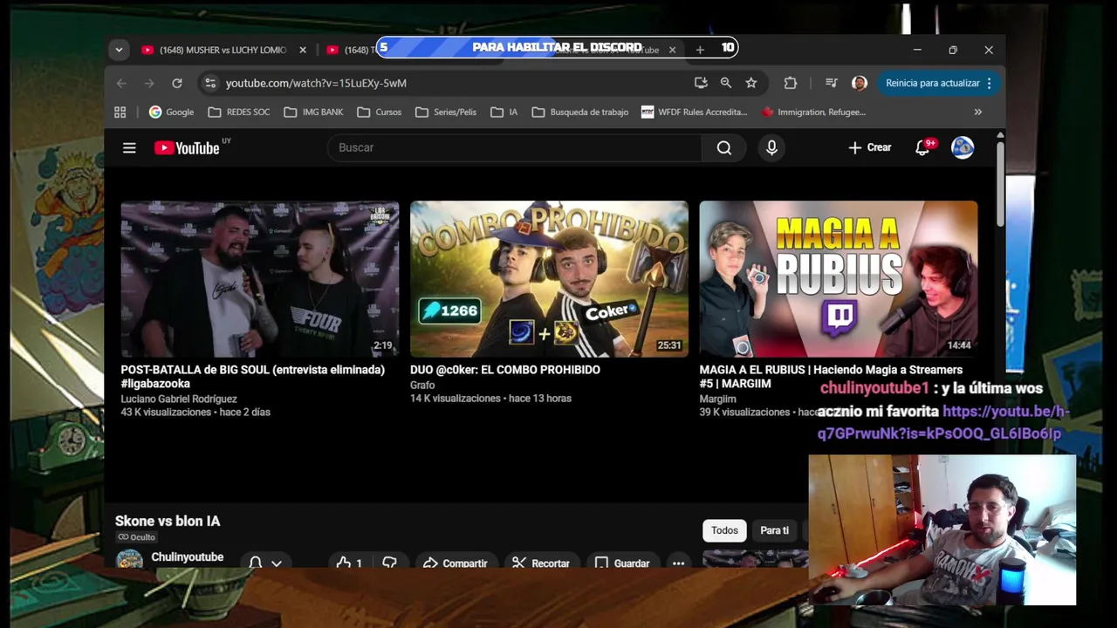This screenshot has width=1117, height=628.
Task: Go back with the browser arrow
Action: 121,83
